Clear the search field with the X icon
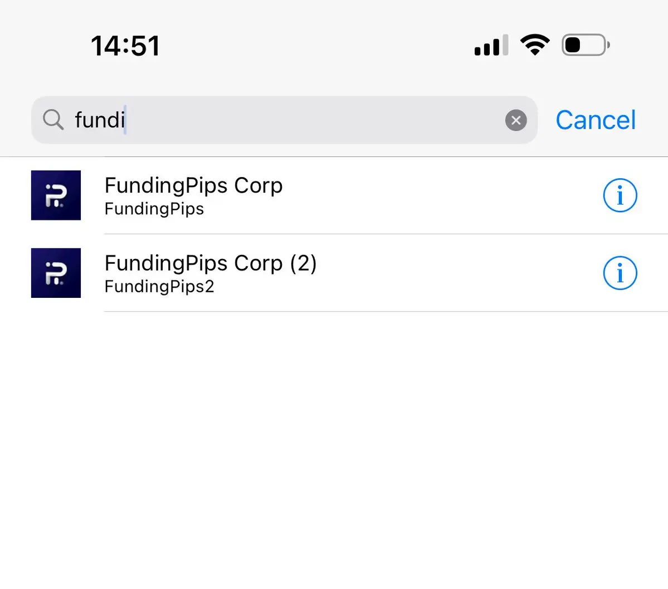The width and height of the screenshot is (668, 589). point(516,120)
